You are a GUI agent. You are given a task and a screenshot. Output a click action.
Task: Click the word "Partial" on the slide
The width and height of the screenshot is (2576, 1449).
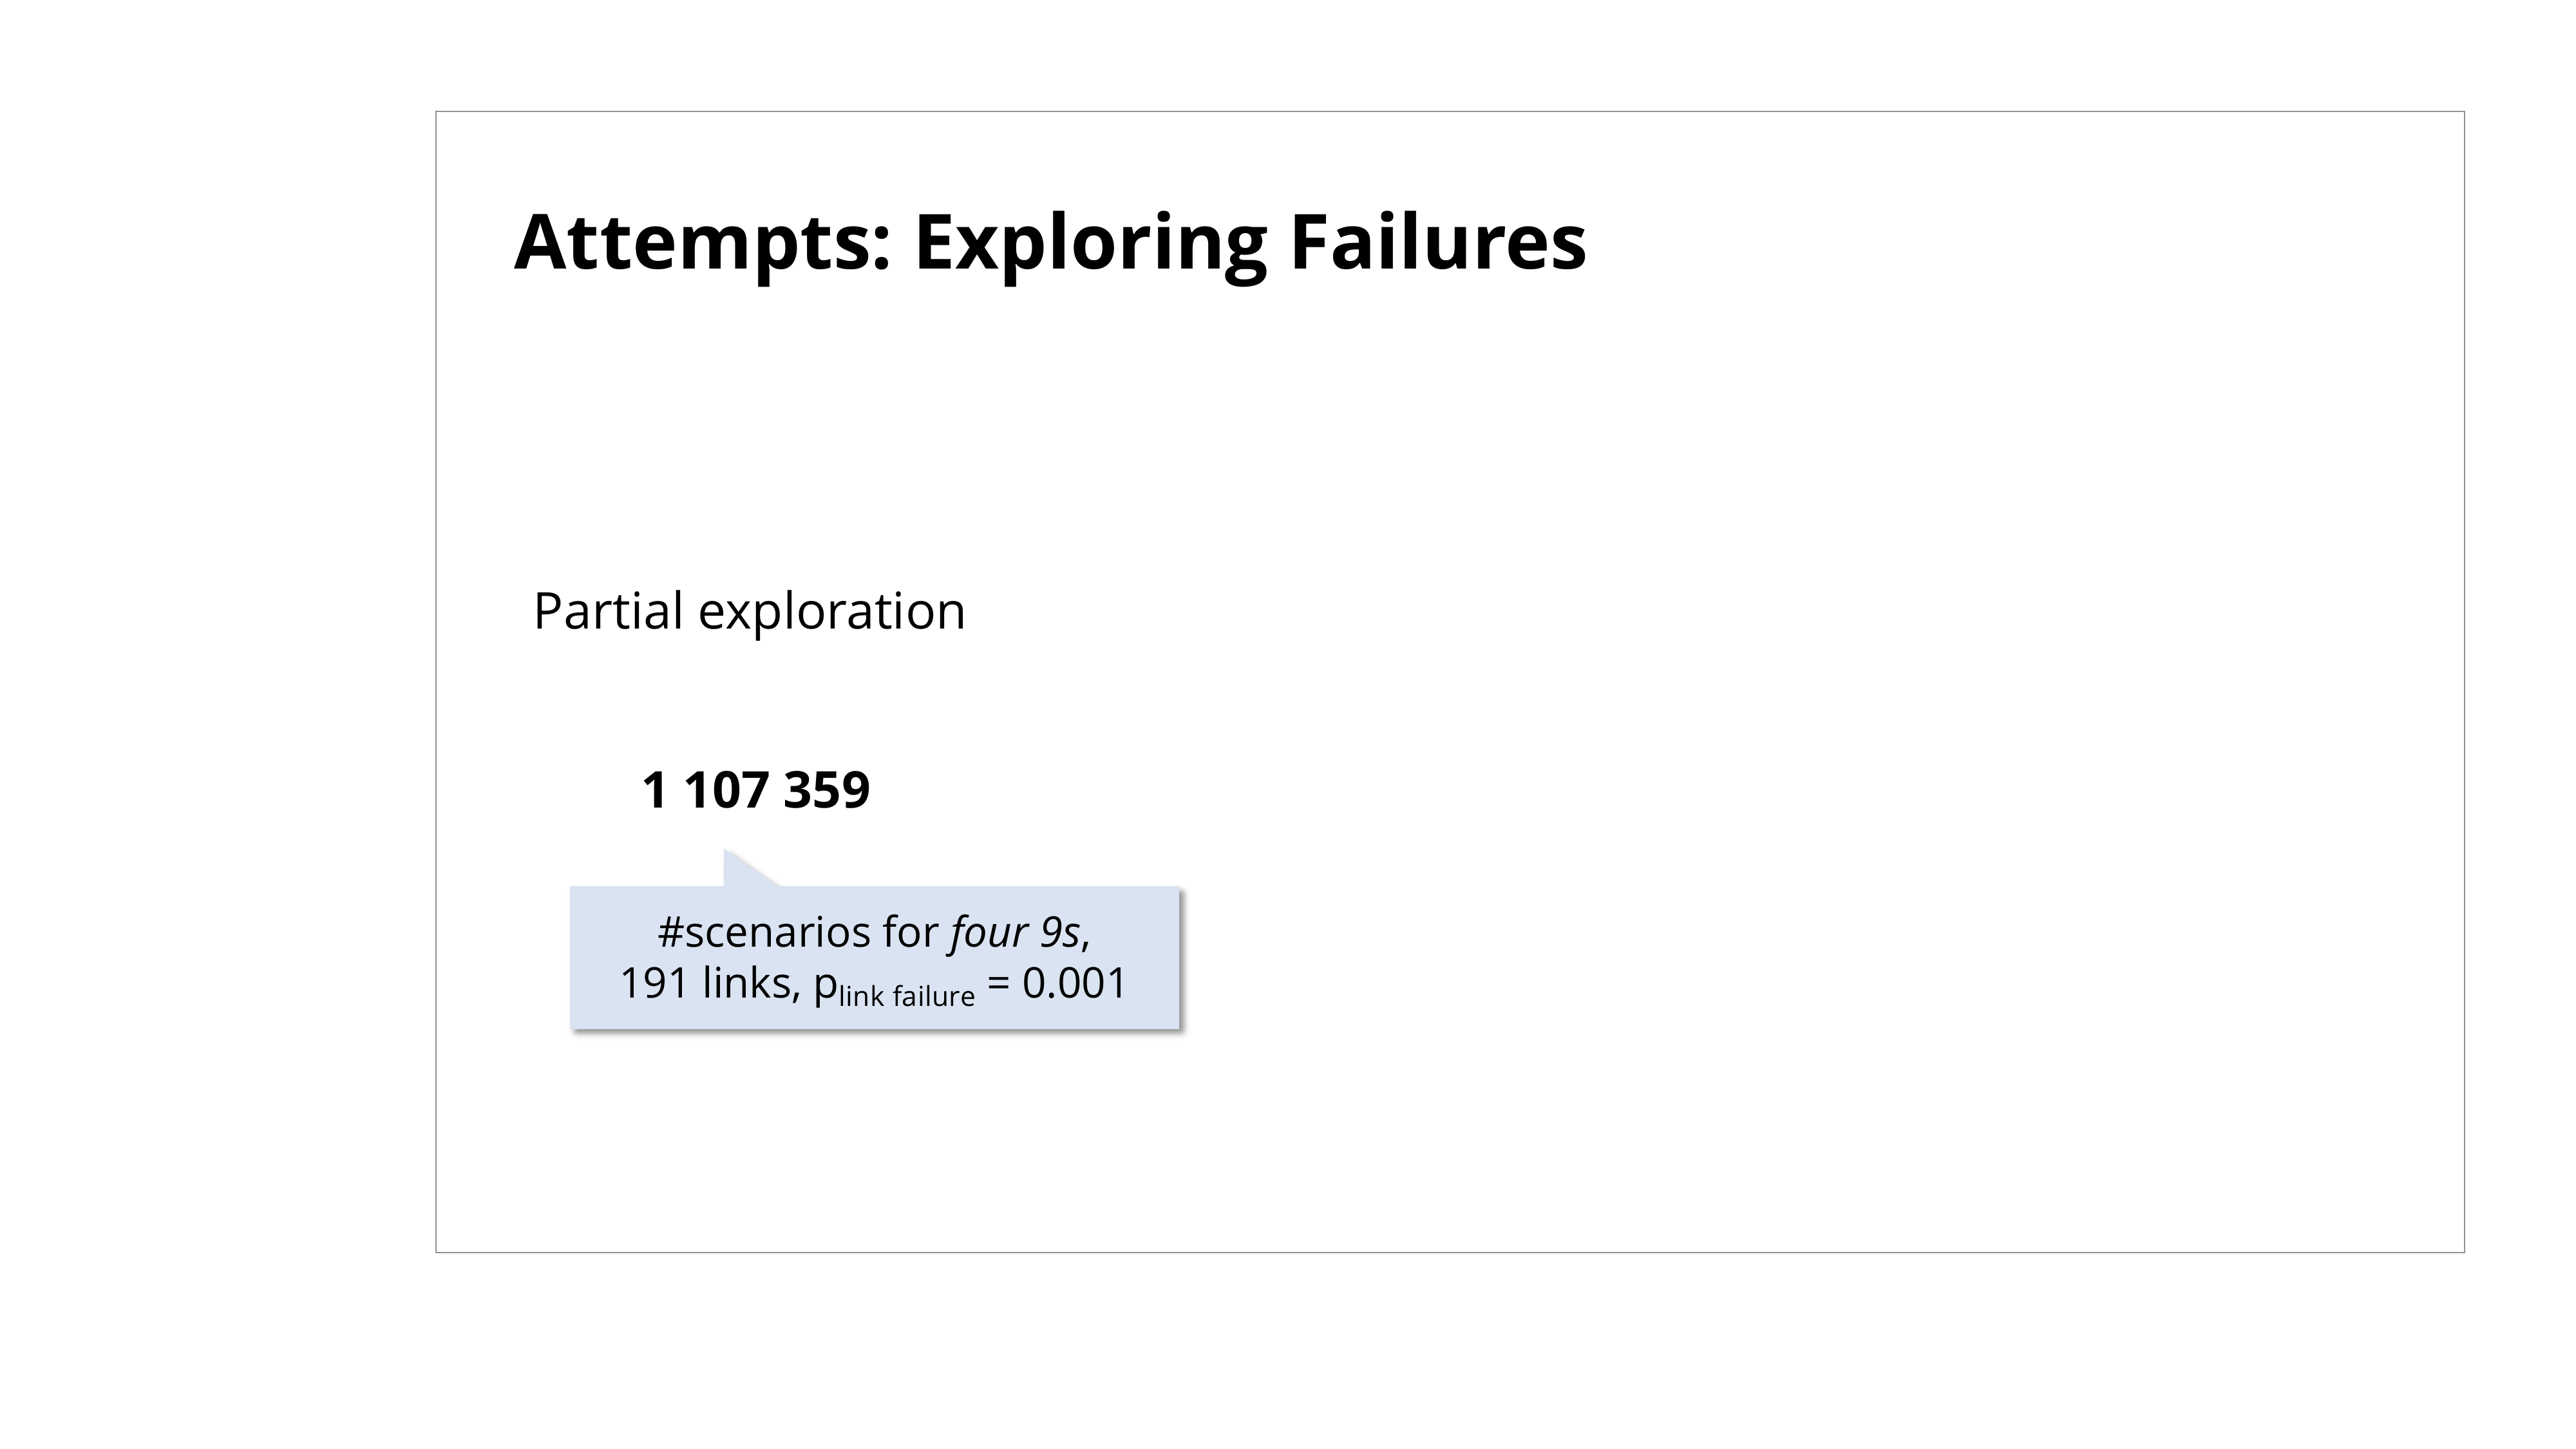[608, 611]
